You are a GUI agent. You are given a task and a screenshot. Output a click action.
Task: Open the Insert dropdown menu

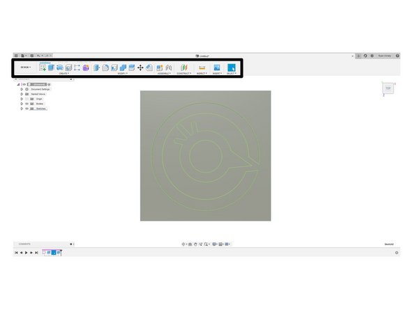point(217,74)
